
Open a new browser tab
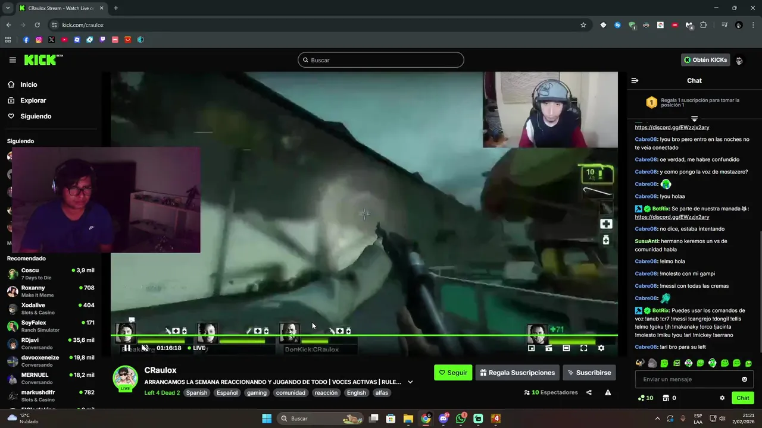tap(115, 8)
